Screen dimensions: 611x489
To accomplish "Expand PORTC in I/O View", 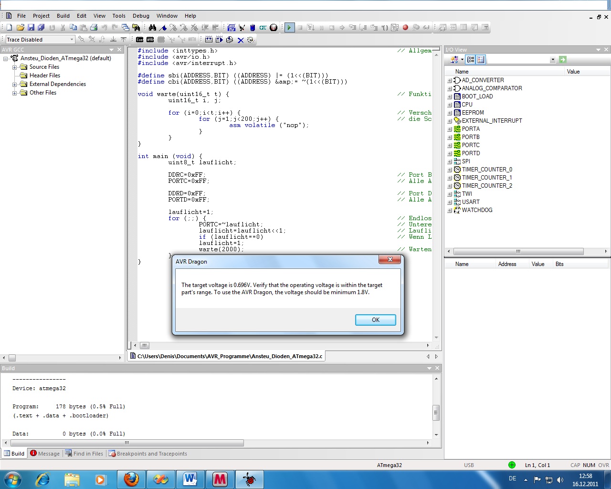I will (449, 146).
